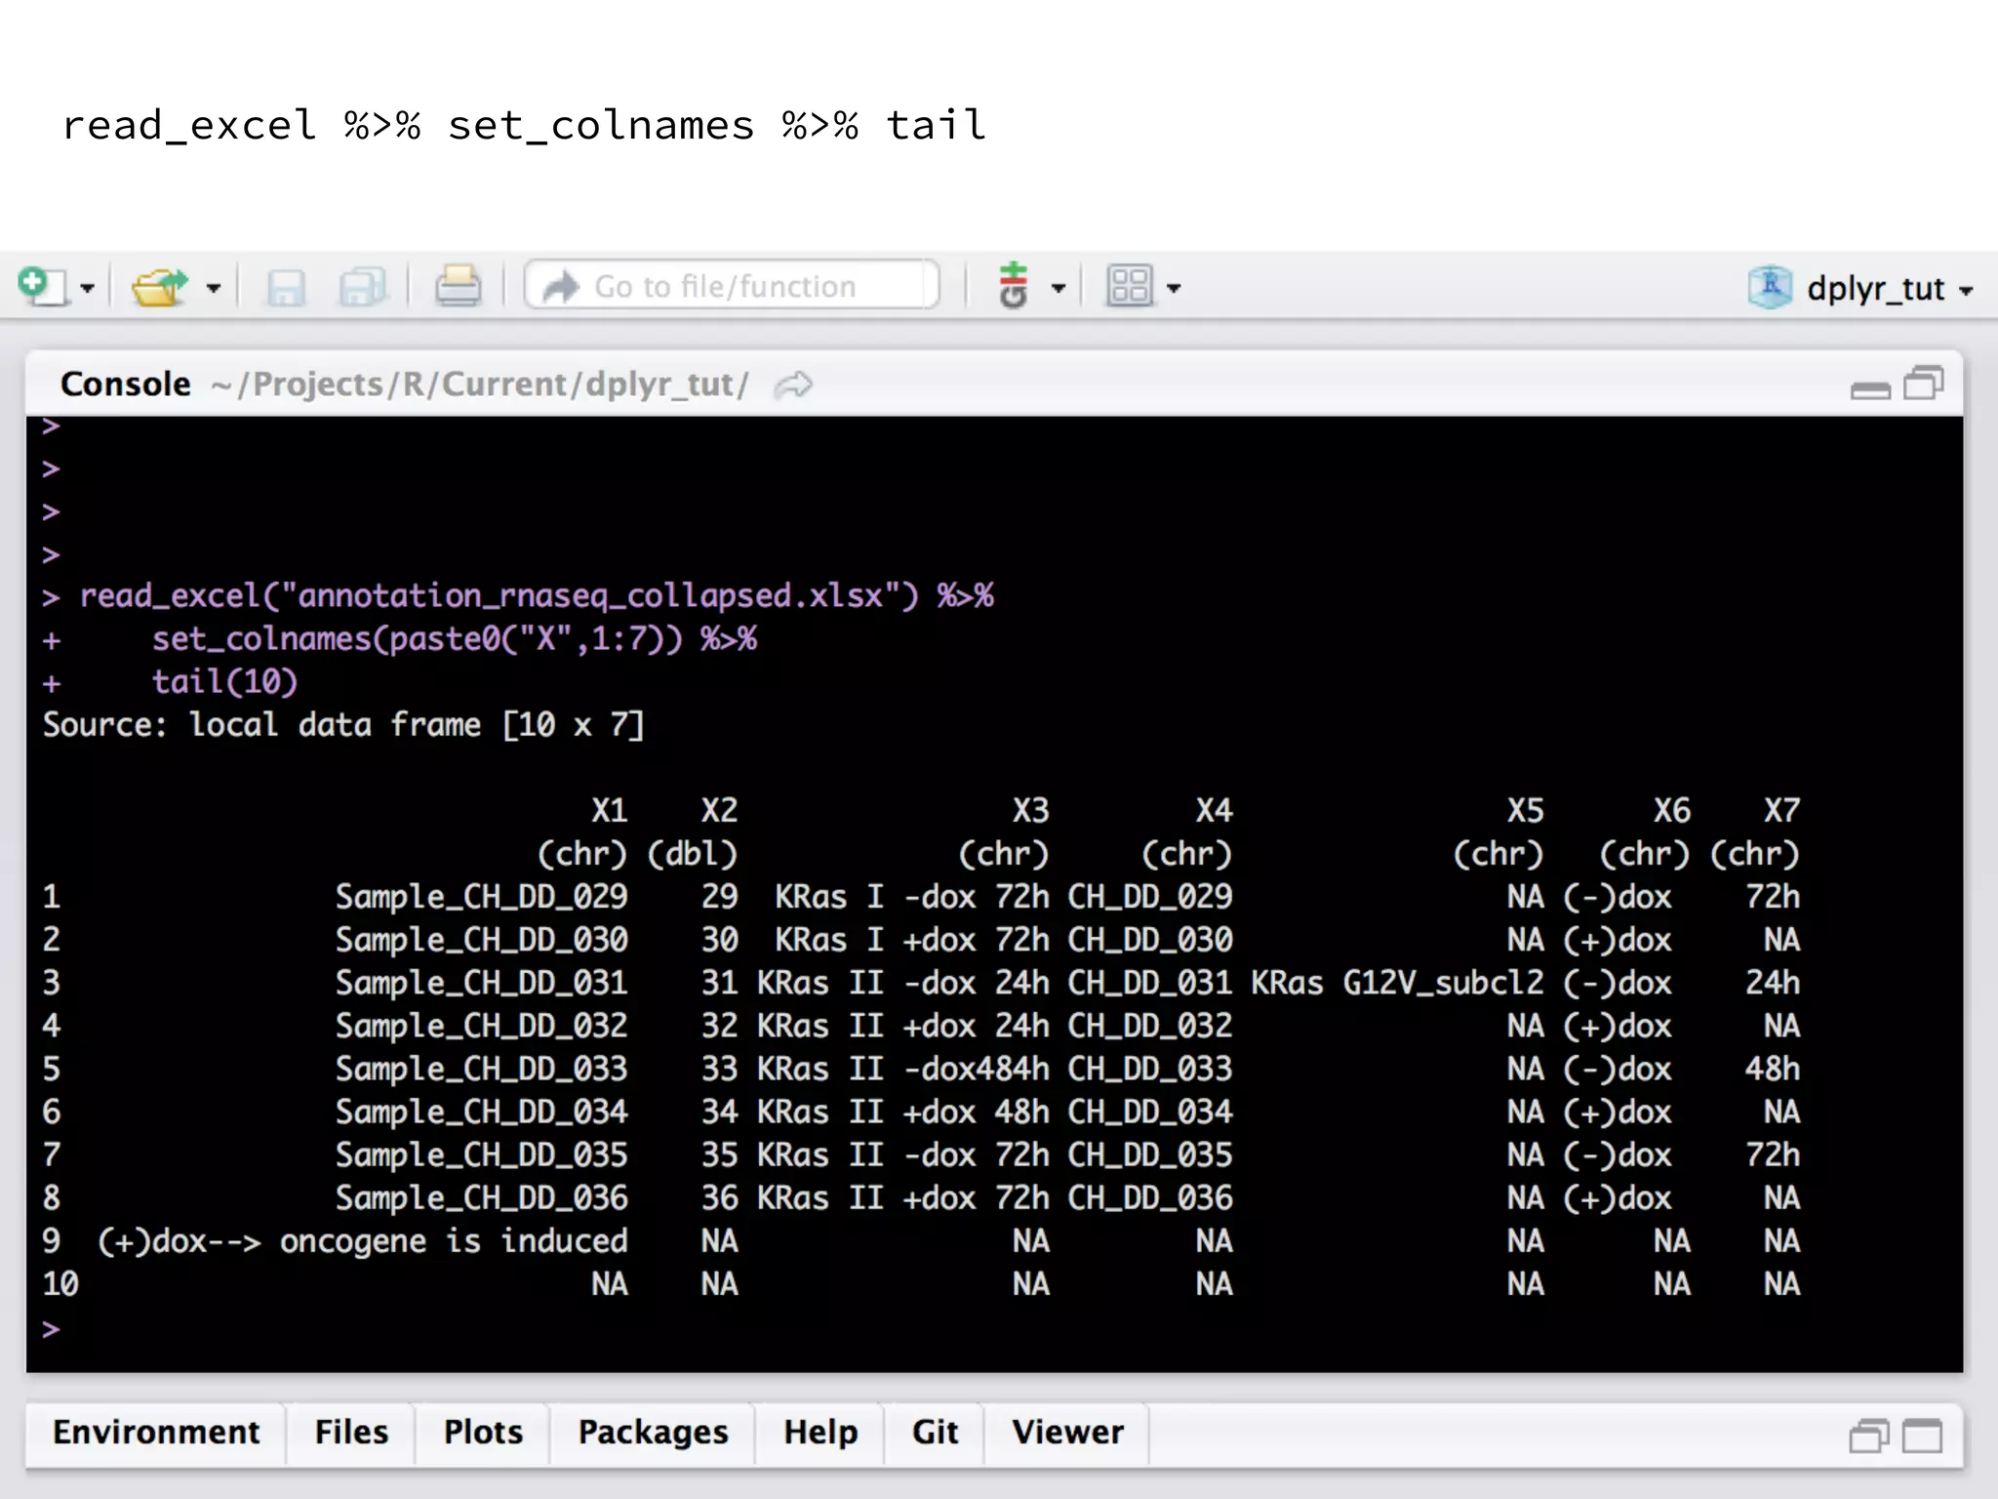Click the Sample_CH_DD_029 cell
The height and width of the screenshot is (1499, 1998).
[x=482, y=897]
